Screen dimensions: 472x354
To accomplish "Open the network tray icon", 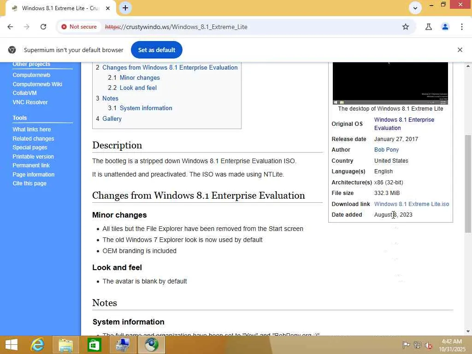I will point(417,345).
